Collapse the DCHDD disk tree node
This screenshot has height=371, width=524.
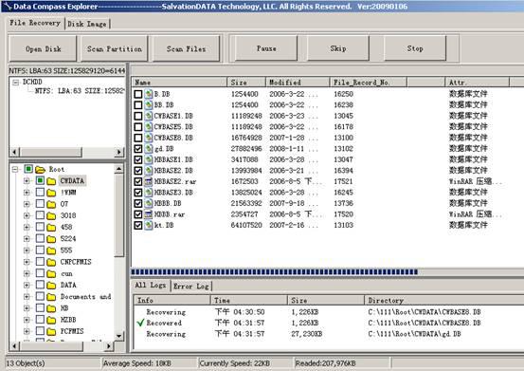[x=16, y=83]
